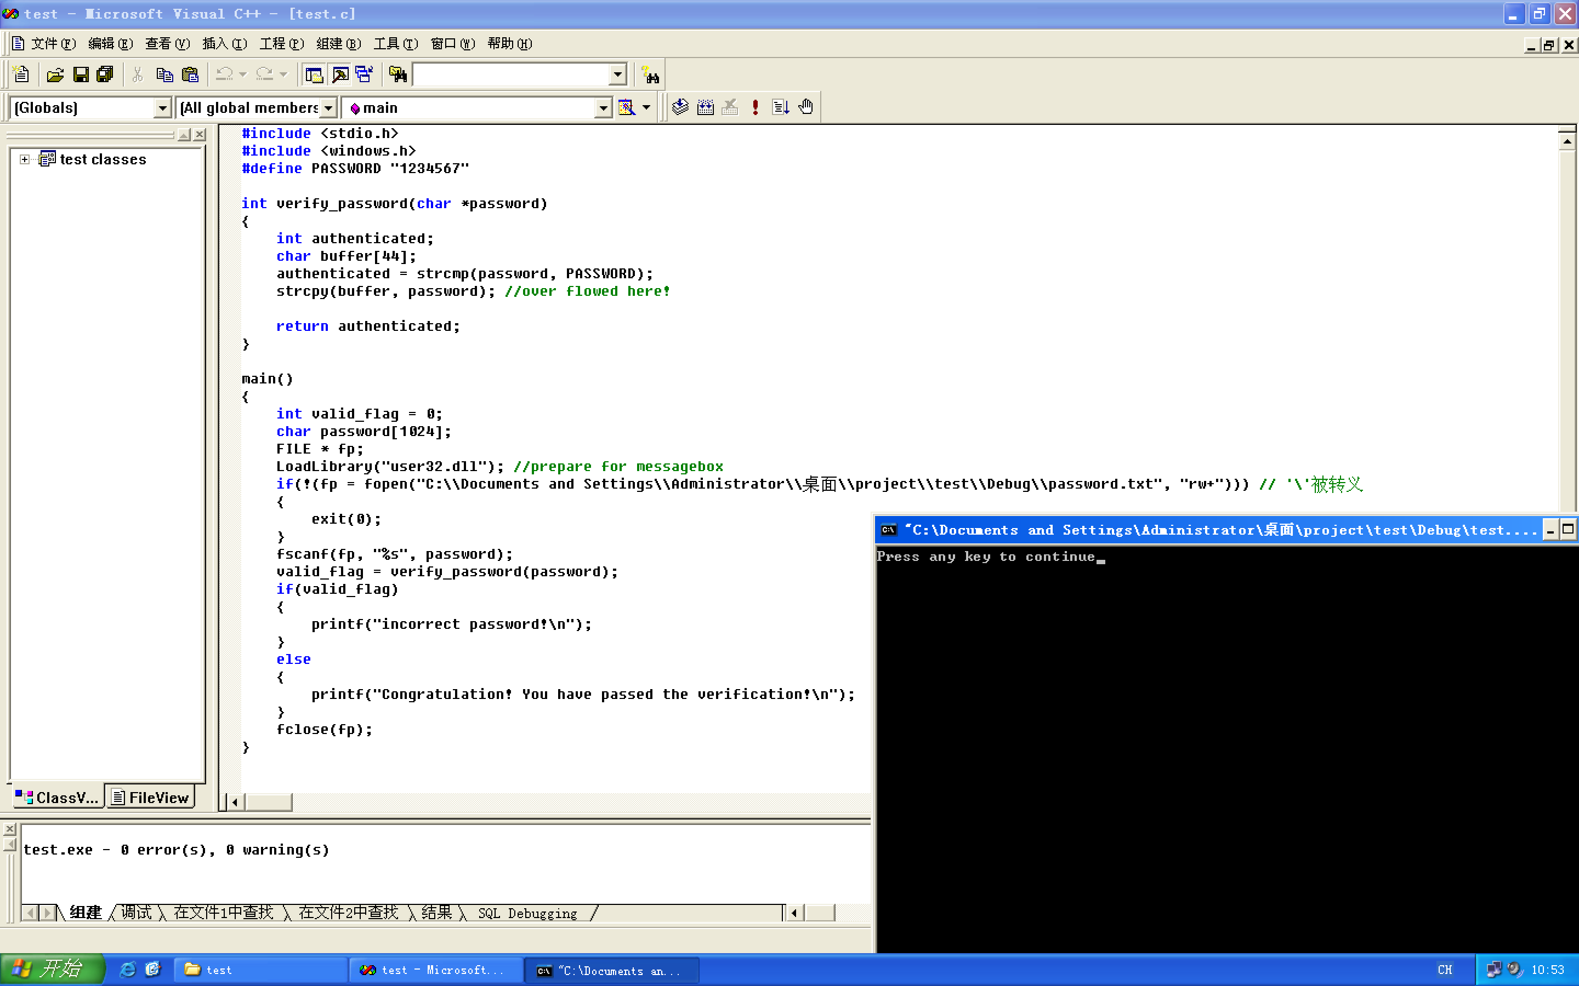Click the Save All icon

[x=105, y=75]
